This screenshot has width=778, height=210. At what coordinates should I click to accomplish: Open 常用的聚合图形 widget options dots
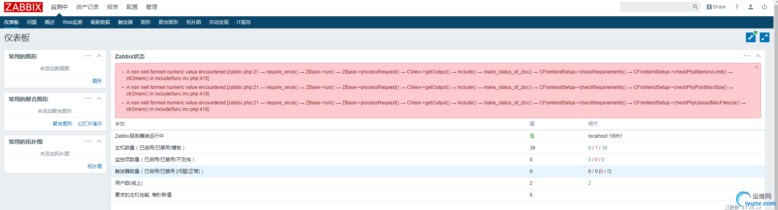coord(88,99)
